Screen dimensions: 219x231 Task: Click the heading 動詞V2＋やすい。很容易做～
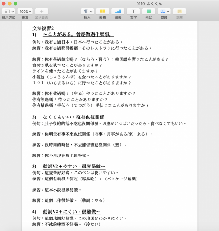[x=74, y=167]
